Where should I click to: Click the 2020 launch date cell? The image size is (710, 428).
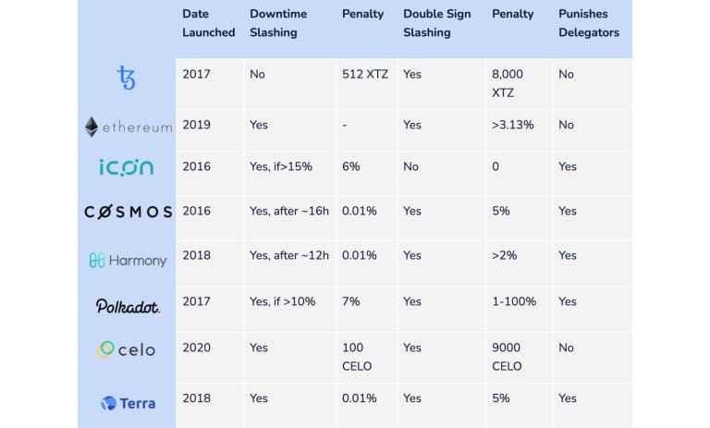pos(197,348)
